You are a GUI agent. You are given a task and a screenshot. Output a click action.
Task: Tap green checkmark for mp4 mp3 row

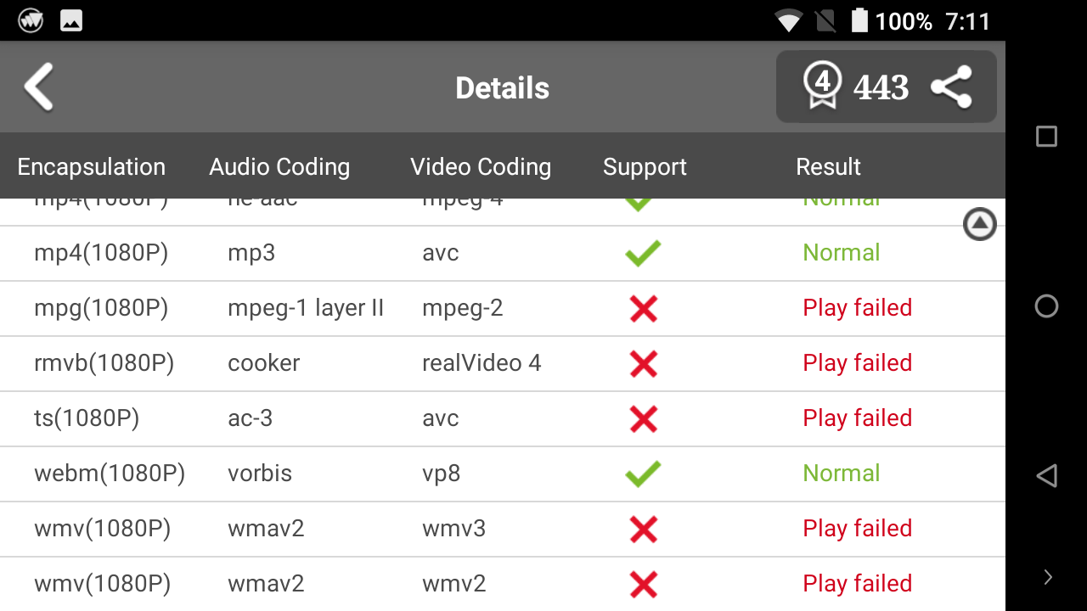tap(643, 253)
